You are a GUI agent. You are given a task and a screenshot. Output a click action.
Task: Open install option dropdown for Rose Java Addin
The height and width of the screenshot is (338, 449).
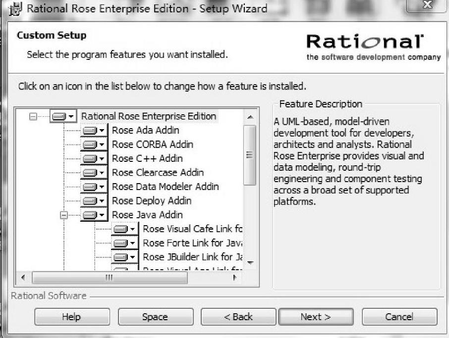[94, 215]
